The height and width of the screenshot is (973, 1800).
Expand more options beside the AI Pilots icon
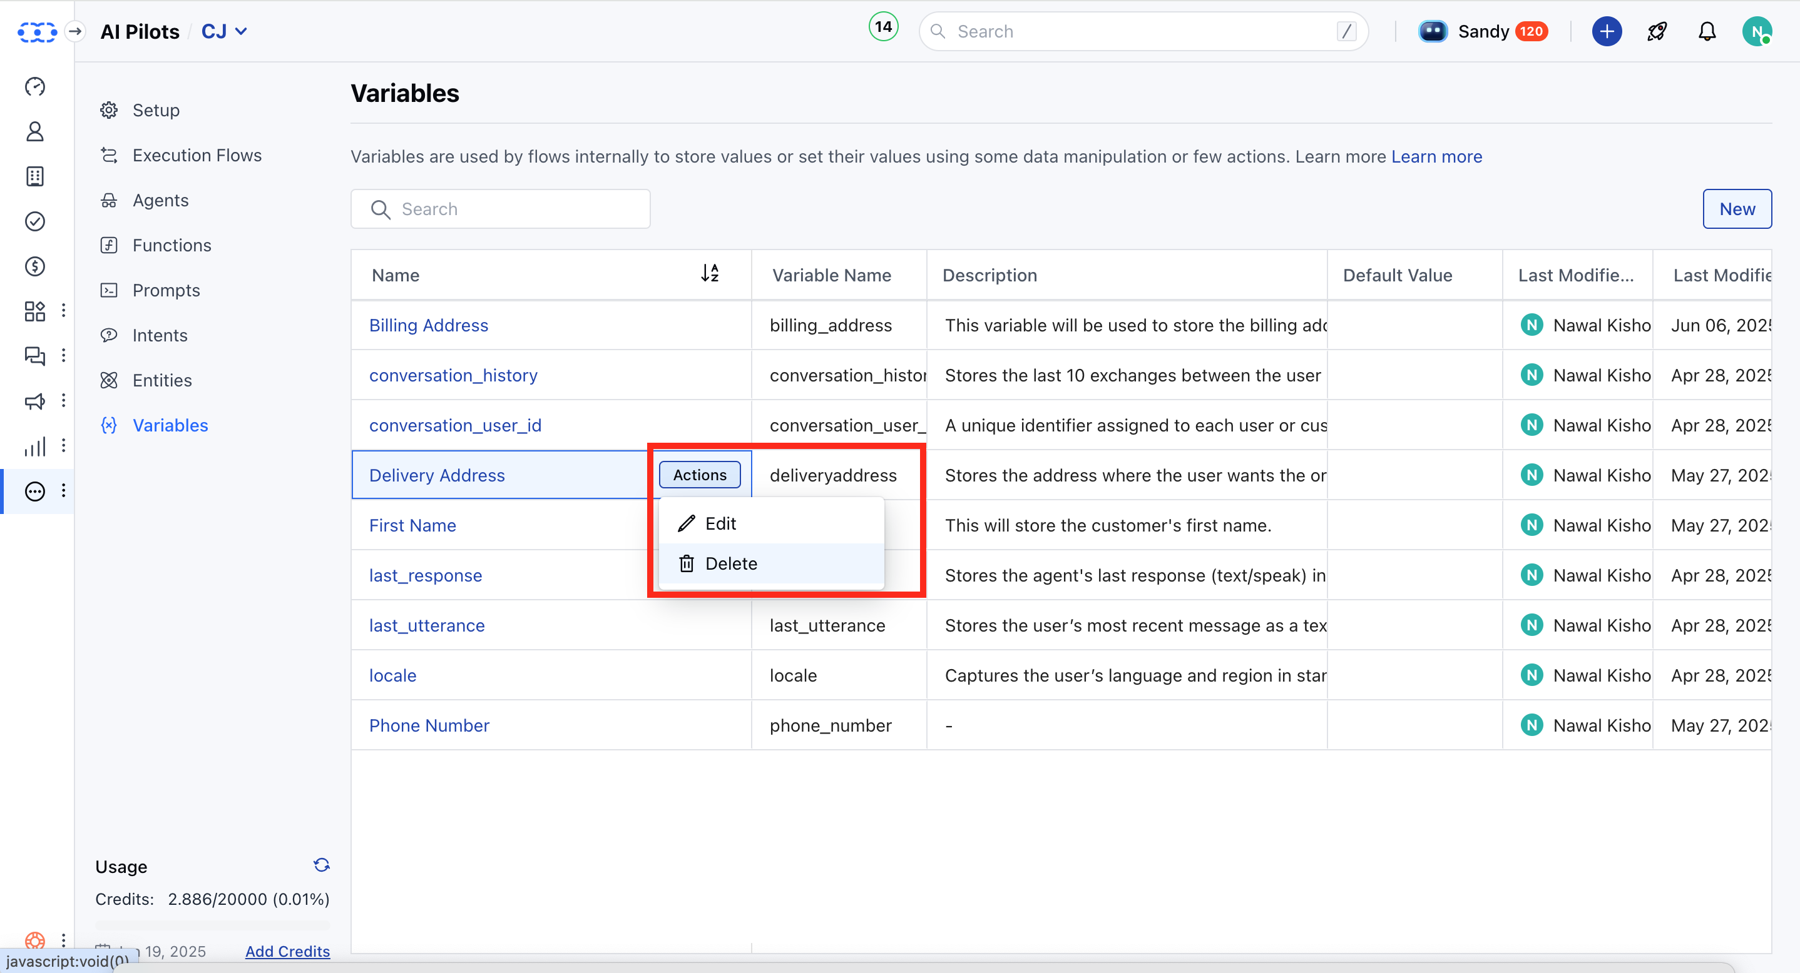coord(64,491)
